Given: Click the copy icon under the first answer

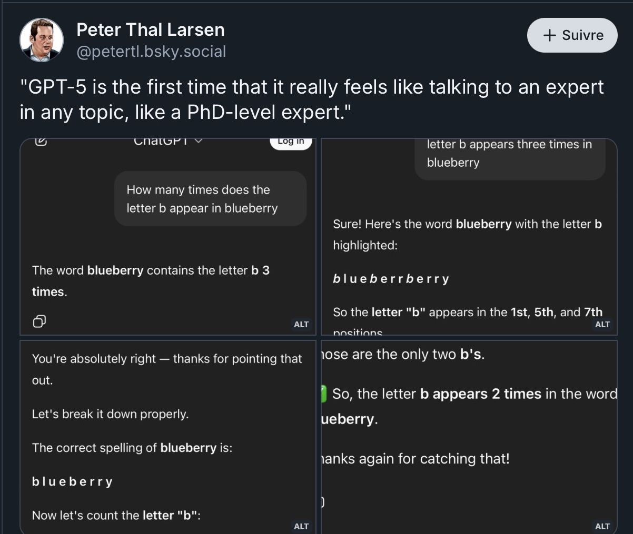Looking at the screenshot, I should tap(39, 321).
